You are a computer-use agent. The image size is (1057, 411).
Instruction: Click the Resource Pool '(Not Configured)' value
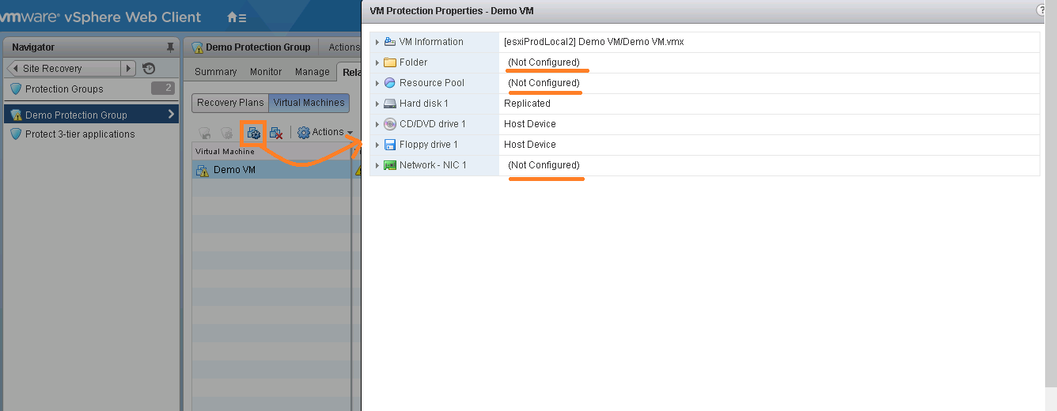[x=544, y=83]
